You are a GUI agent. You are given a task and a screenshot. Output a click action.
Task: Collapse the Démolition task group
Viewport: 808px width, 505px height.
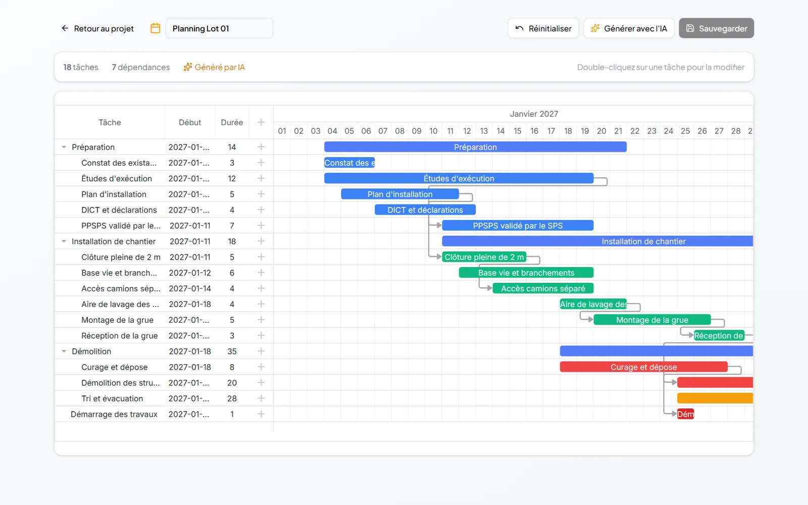pyautogui.click(x=64, y=351)
